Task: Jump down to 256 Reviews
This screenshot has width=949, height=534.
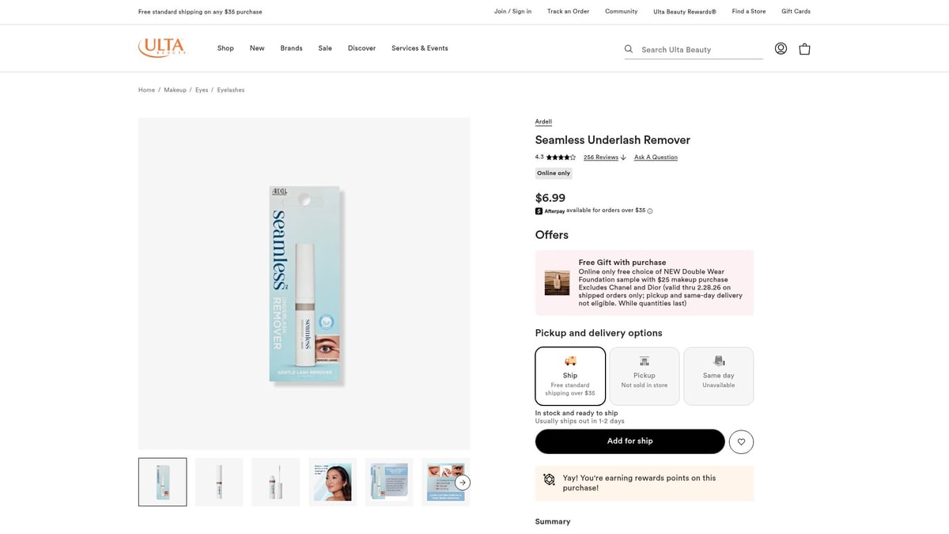Action: 601,157
